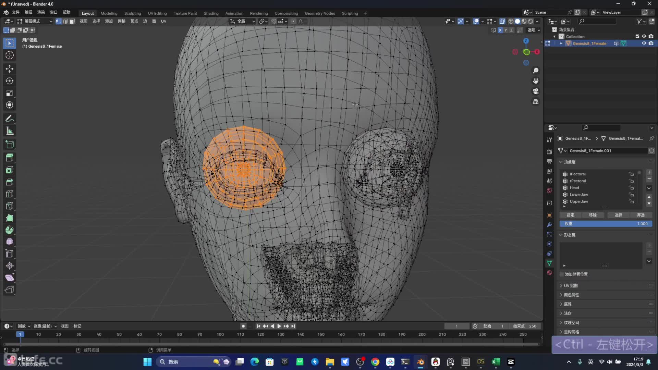
Task: Click the viewport pan hand icon
Action: click(x=535, y=81)
